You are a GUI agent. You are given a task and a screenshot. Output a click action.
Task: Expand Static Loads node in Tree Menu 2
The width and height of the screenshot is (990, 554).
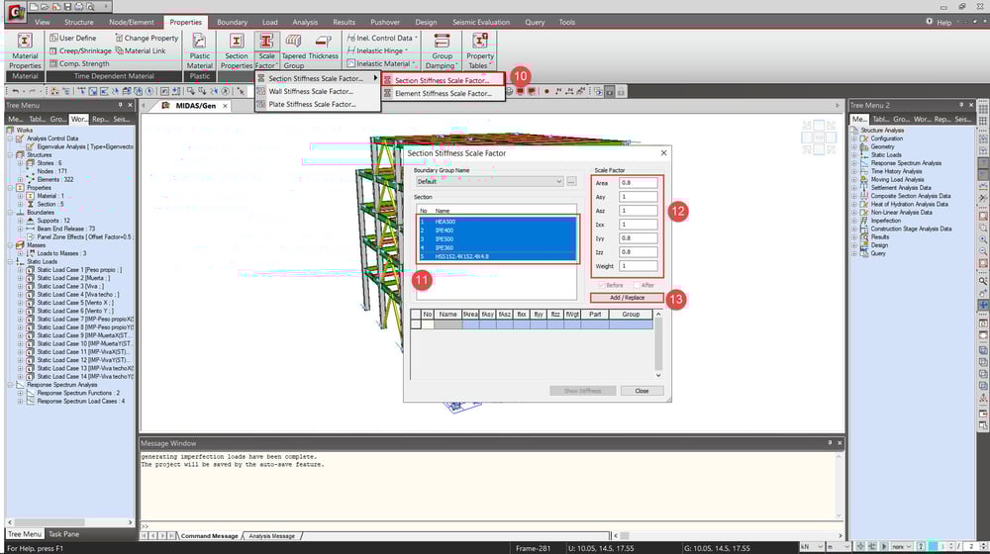(x=854, y=155)
